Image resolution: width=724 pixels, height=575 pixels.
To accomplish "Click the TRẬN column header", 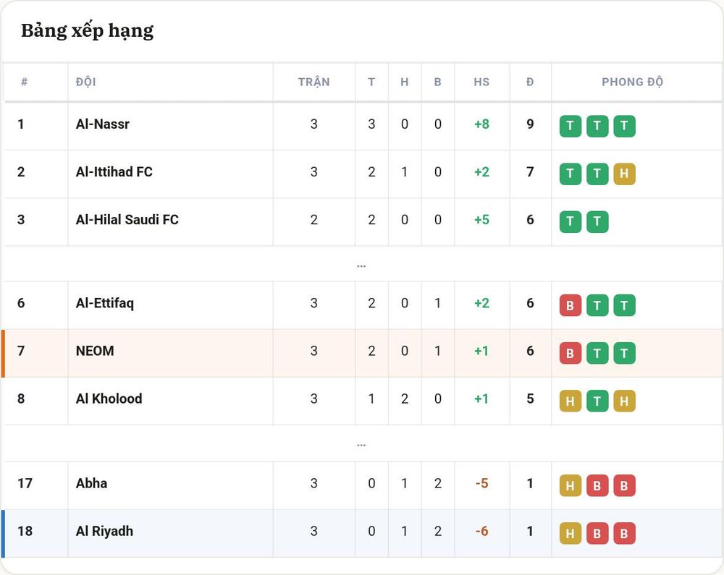I will tap(314, 82).
